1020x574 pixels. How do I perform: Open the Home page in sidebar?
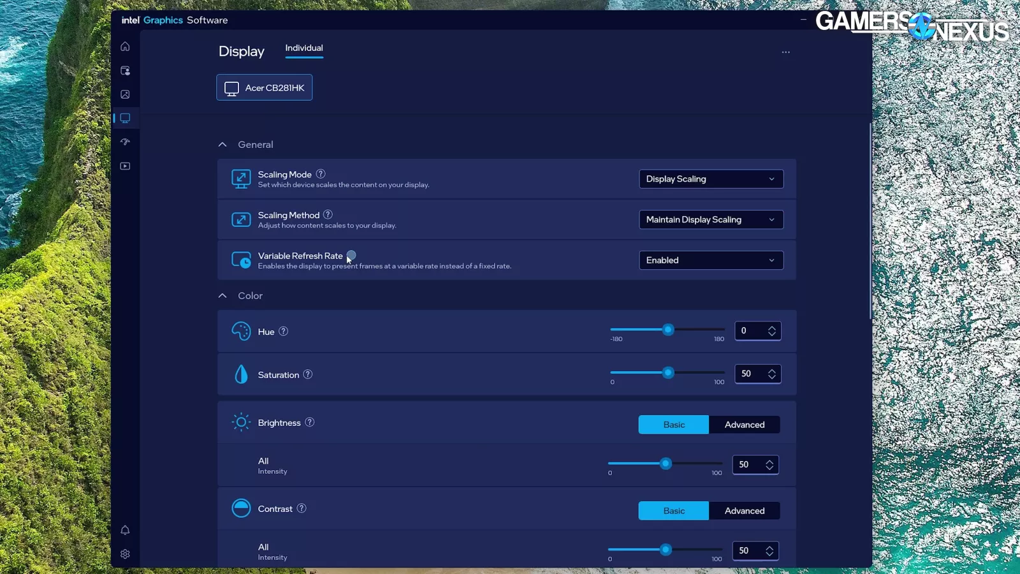click(x=125, y=47)
